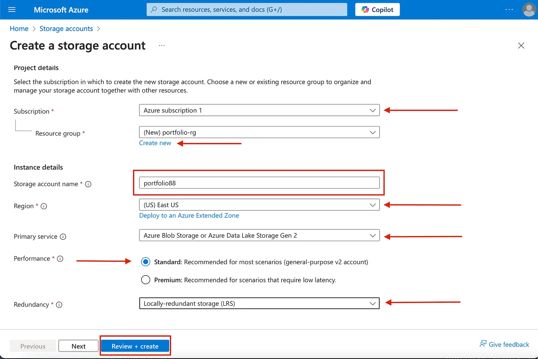
Task: Navigate to Storage accounts breadcrumb
Action: pos(66,28)
